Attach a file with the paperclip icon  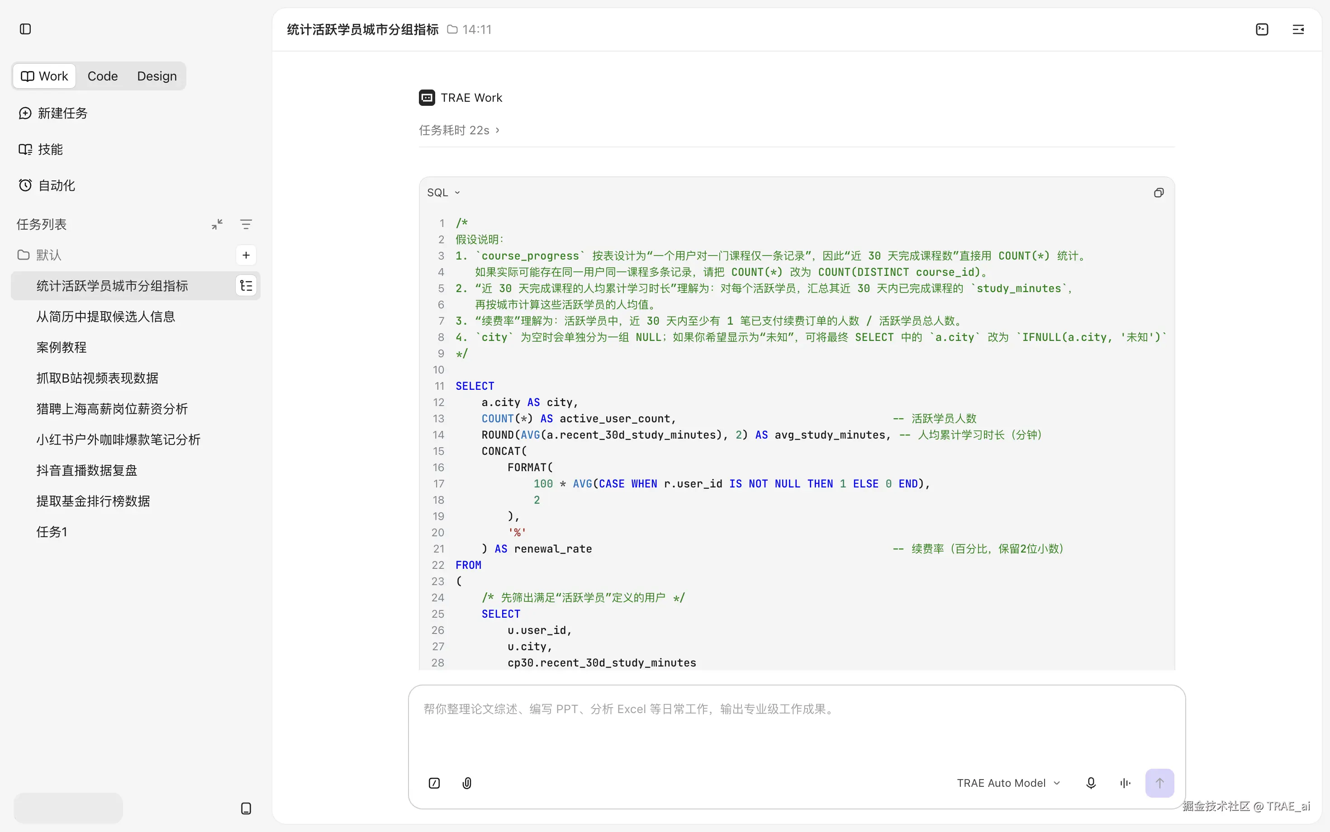pos(467,782)
